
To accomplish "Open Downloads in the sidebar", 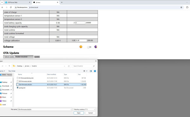I will (6, 86).
